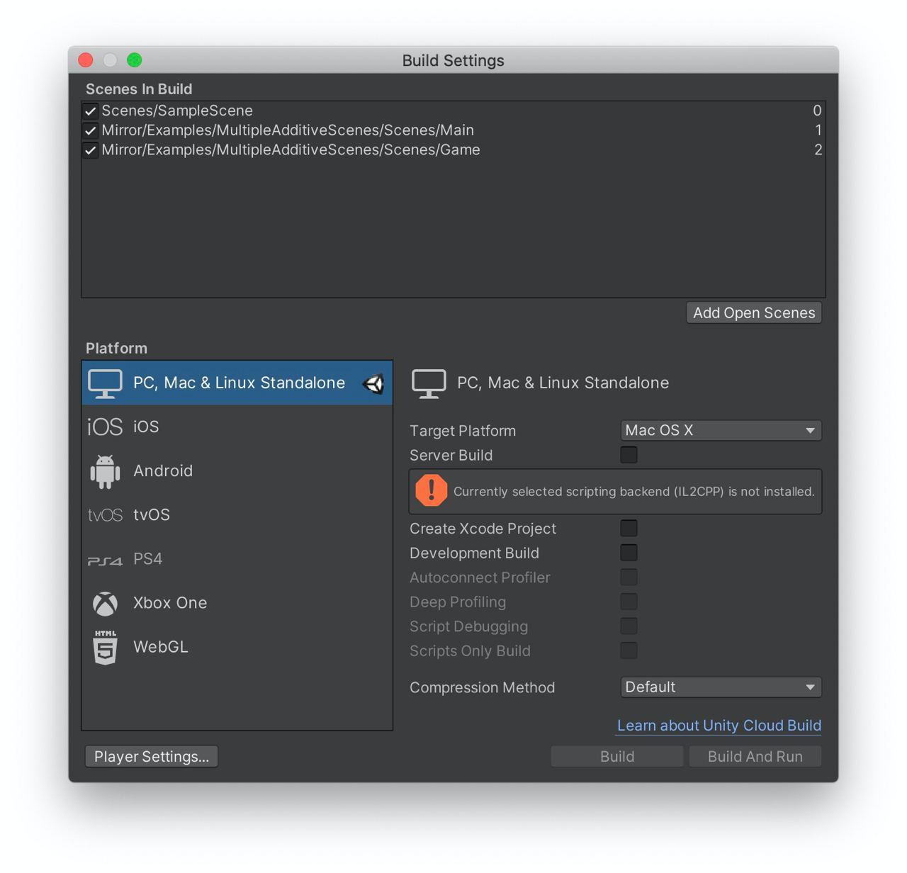Click the Compression Method label
Viewport: 907px width, 873px height.
point(482,687)
